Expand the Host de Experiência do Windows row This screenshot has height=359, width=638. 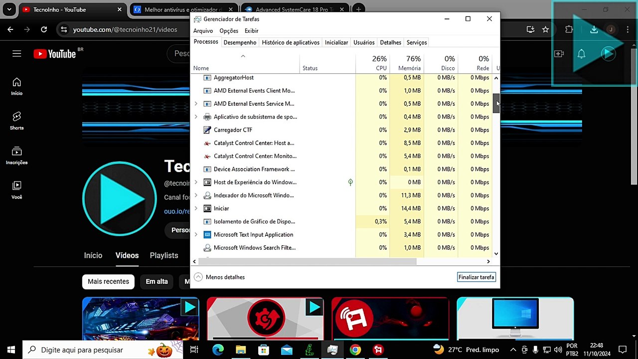click(x=196, y=182)
